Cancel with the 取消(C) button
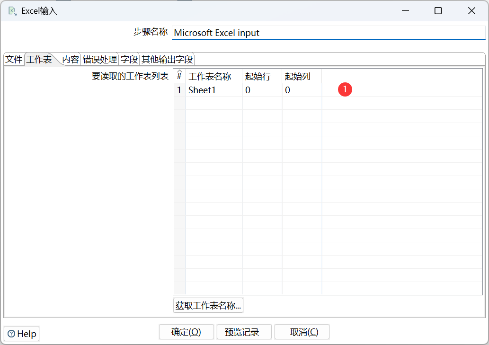The image size is (489, 345). 302,332
